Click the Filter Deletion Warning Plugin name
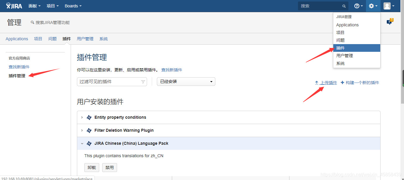This screenshot has height=180, width=404. (x=124, y=131)
